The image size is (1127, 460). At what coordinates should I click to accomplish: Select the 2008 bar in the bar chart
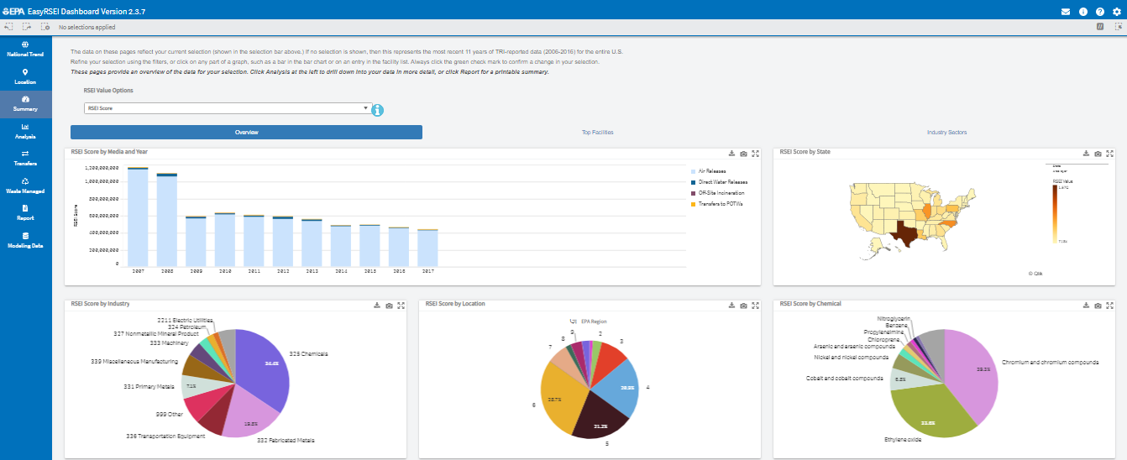pyautogui.click(x=166, y=220)
